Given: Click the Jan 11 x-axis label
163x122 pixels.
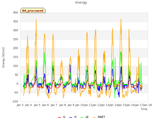Looking at the screenshot, I should click(x=88, y=105).
